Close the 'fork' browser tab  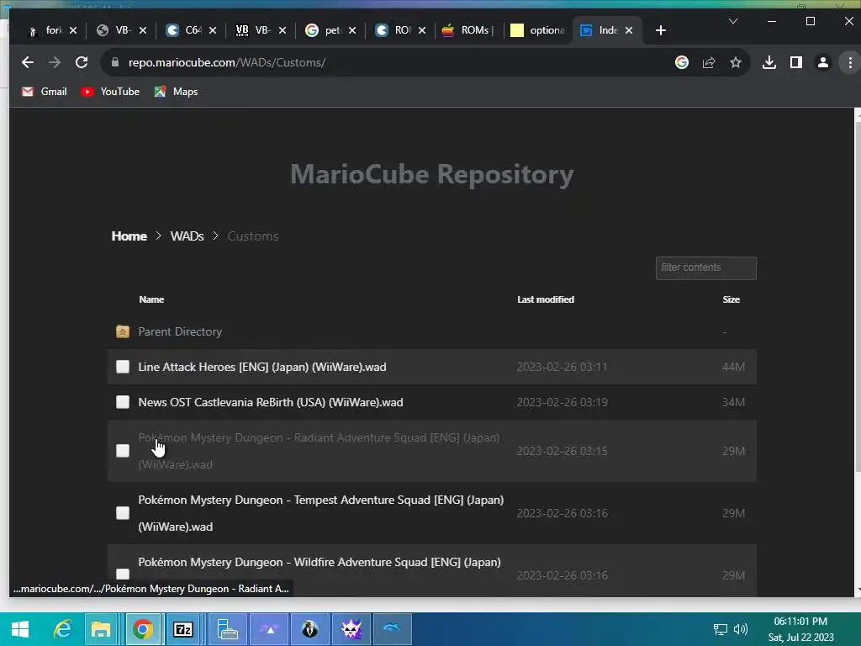pyautogui.click(x=73, y=30)
